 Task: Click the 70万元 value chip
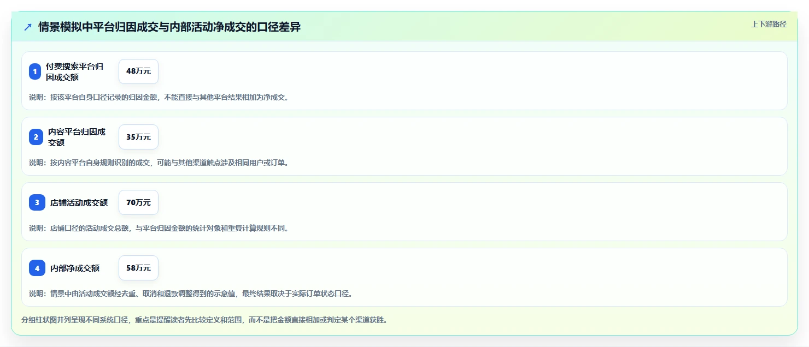[x=138, y=202]
